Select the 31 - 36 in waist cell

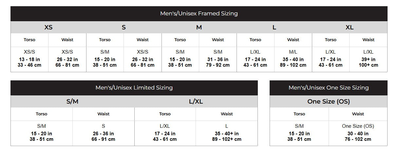[x=218, y=59]
